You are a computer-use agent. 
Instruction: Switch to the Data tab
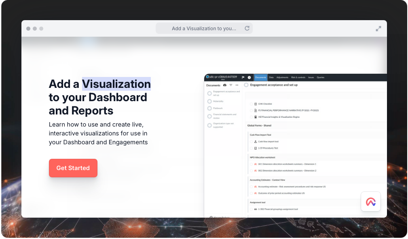271,77
